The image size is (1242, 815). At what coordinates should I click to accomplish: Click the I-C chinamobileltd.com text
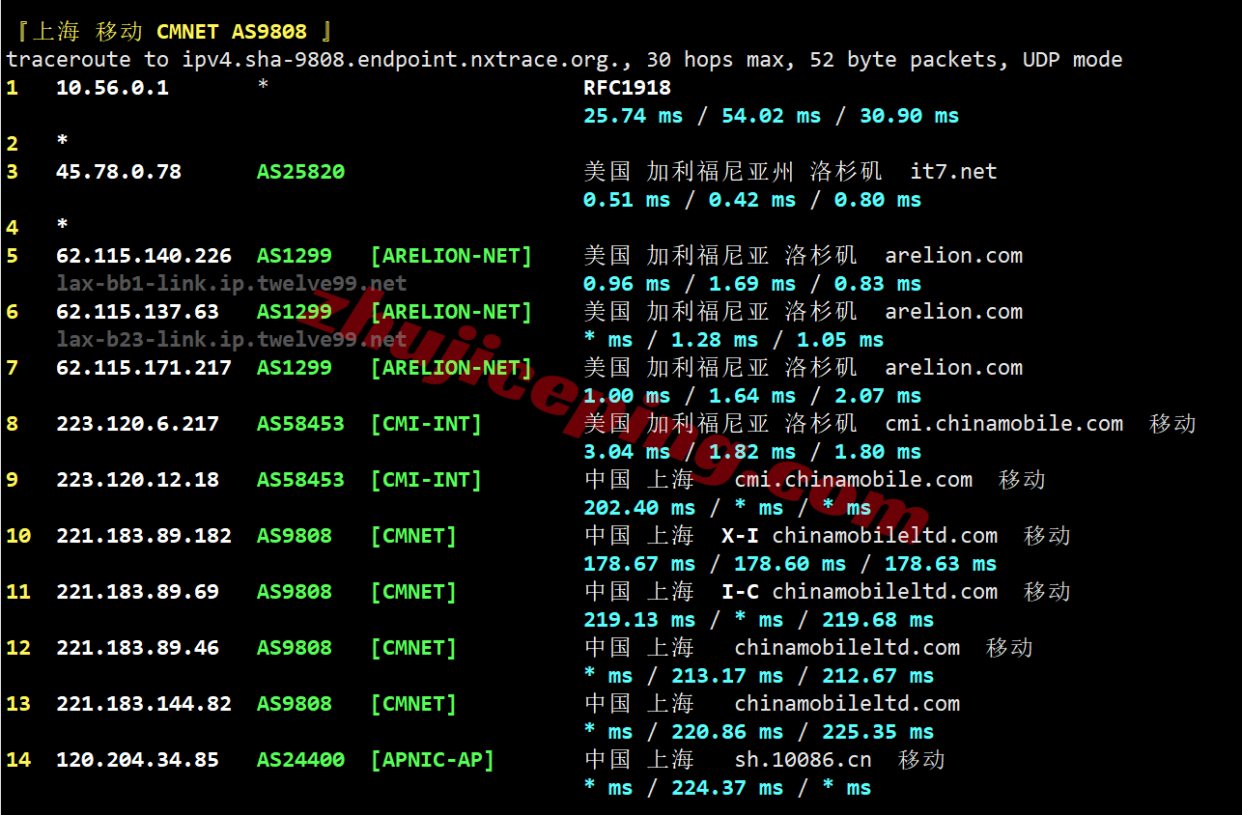point(860,592)
